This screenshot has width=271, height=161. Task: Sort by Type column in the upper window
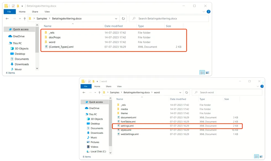(x=141, y=26)
